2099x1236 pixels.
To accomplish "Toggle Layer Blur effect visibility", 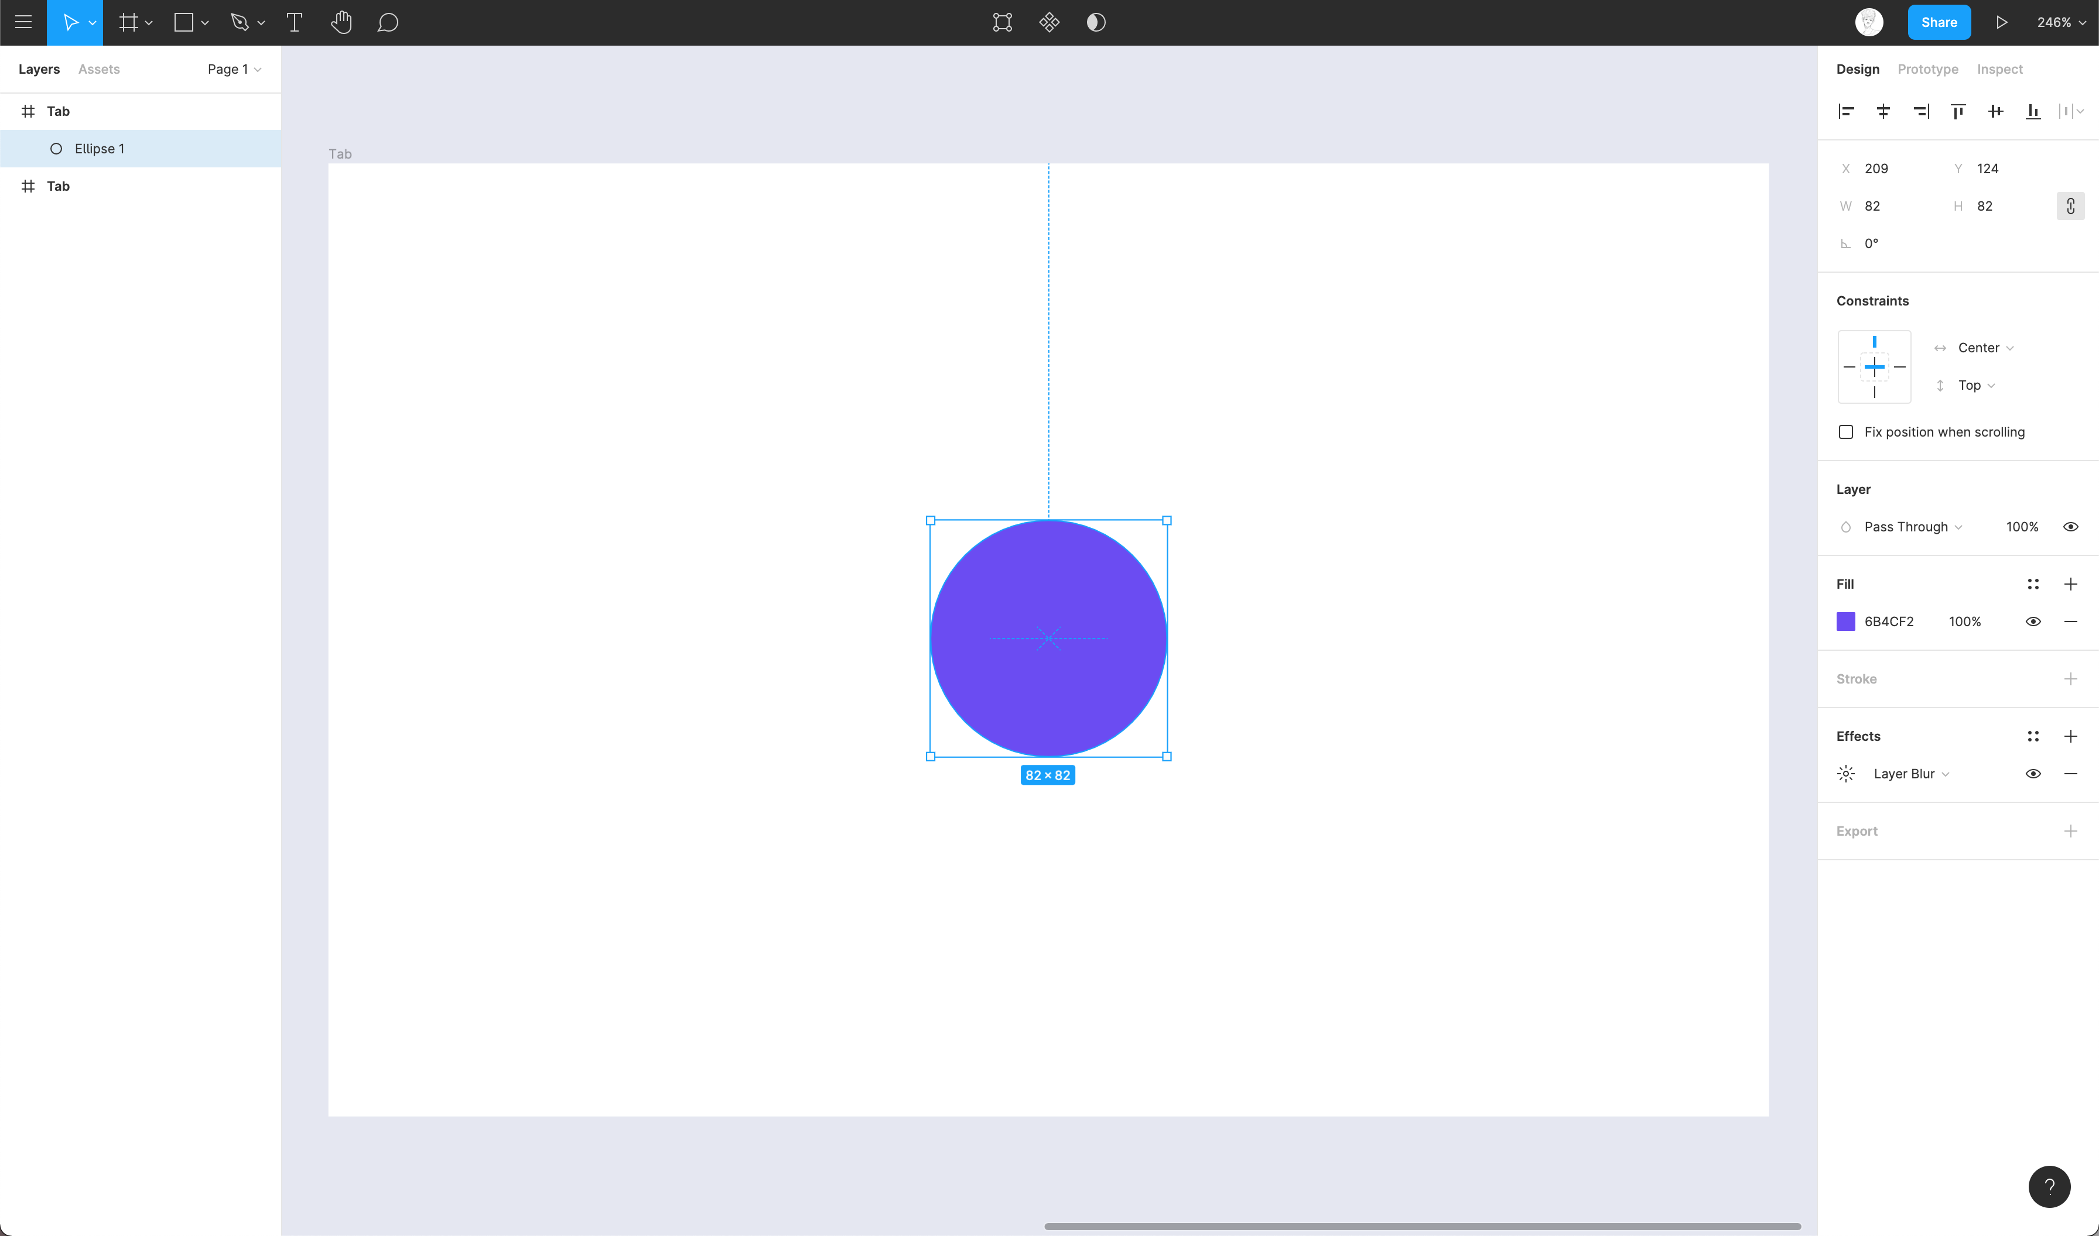I will [x=2032, y=774].
